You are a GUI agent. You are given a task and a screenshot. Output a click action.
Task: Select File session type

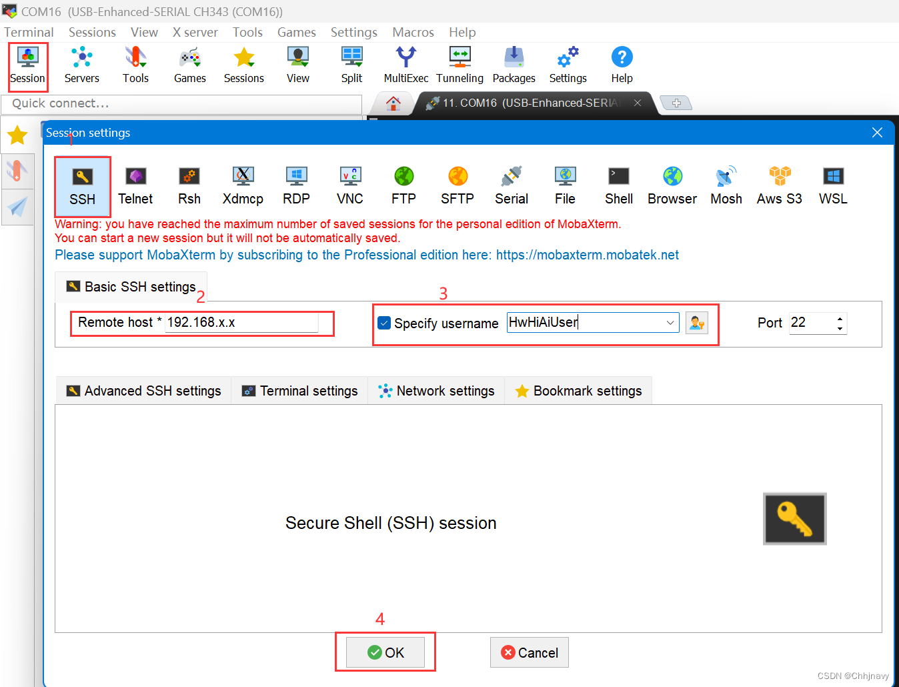pos(566,187)
